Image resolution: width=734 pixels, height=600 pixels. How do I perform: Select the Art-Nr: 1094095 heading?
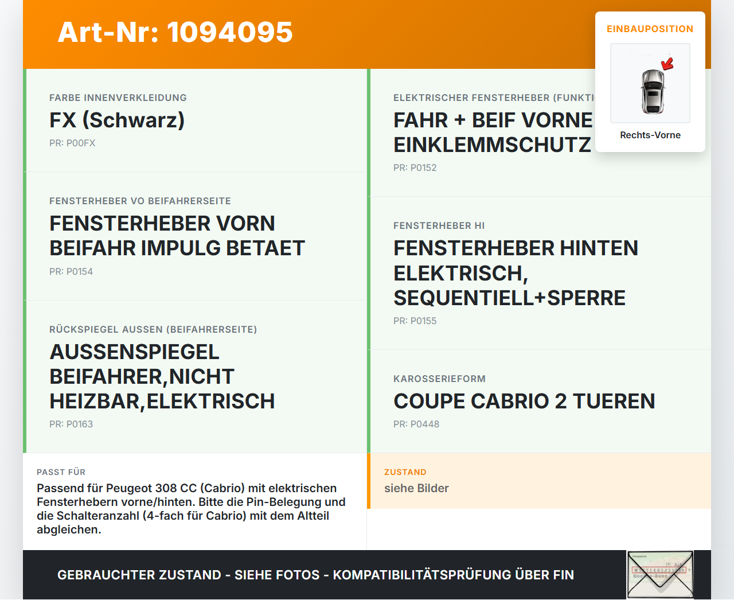(175, 32)
